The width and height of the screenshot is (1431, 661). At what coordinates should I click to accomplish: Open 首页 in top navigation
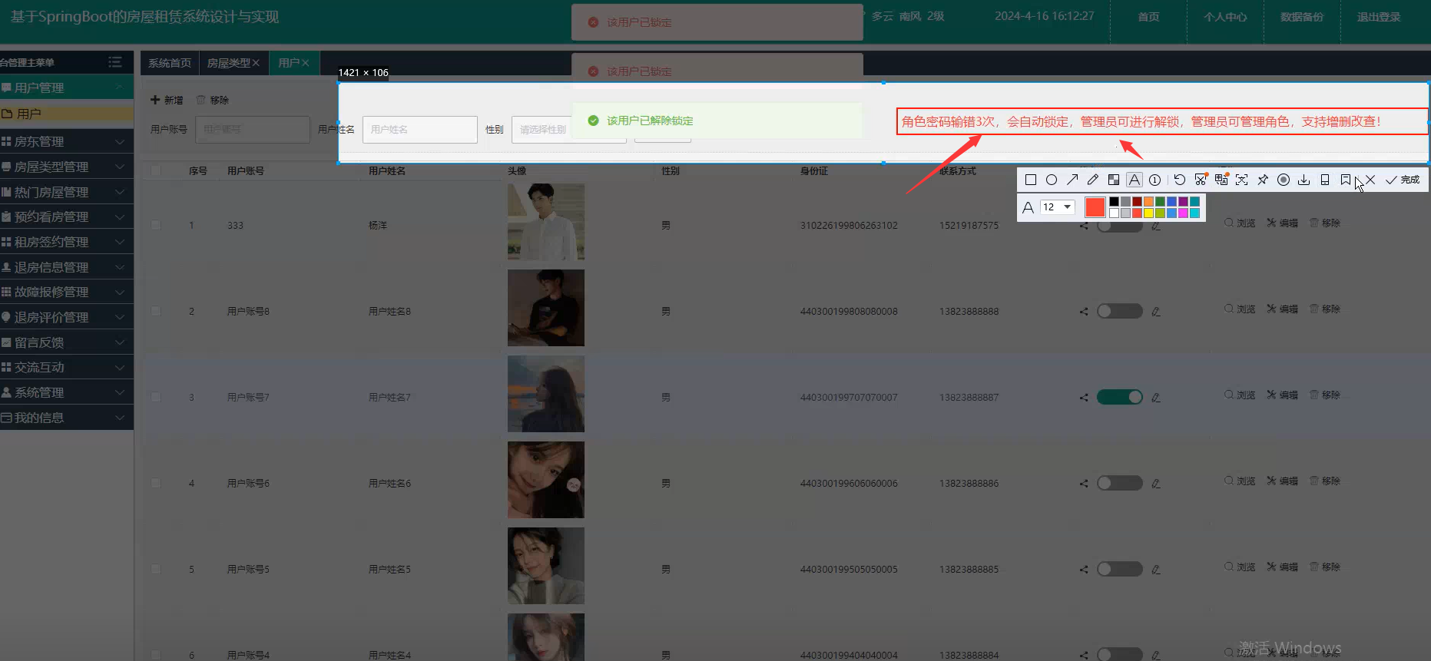pyautogui.click(x=1148, y=17)
